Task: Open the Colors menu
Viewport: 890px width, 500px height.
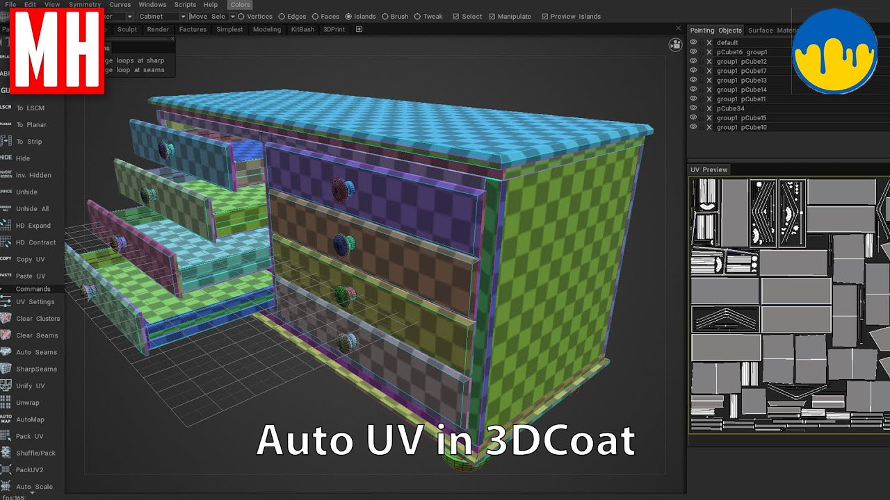Action: tap(240, 5)
